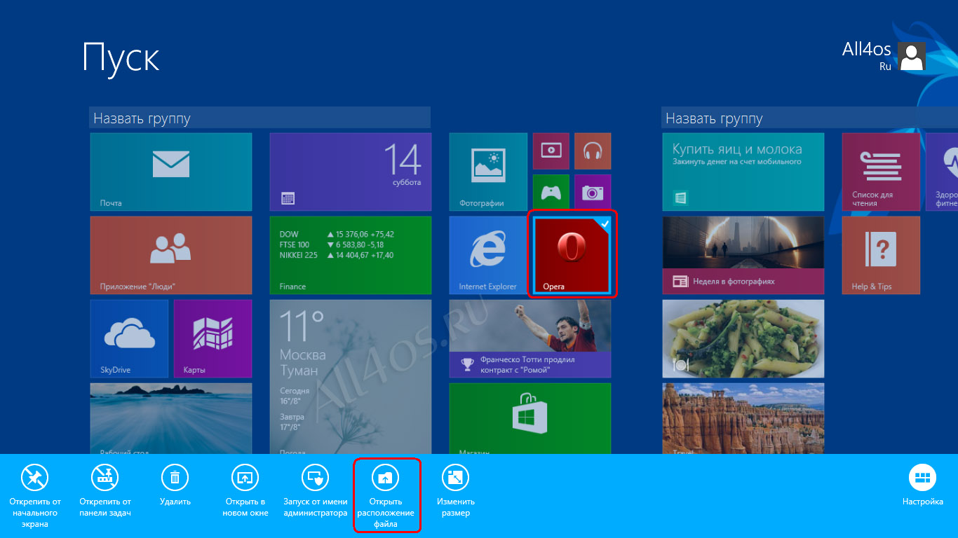Select the Opera tile
958x538 pixels.
click(x=572, y=255)
